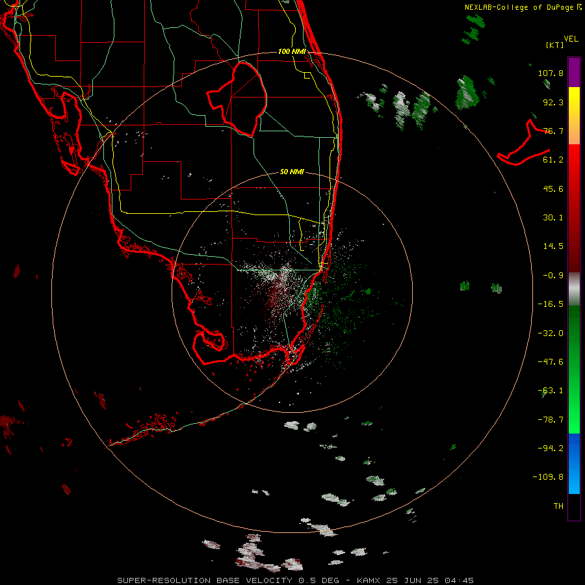Select the -0.9 velocity scale value
The image size is (585, 585).
coord(553,276)
